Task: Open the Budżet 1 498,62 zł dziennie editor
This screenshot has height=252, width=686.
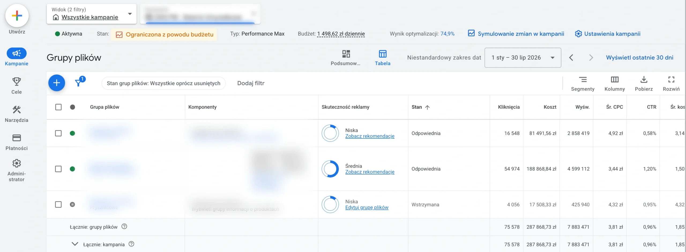Action: [x=341, y=34]
